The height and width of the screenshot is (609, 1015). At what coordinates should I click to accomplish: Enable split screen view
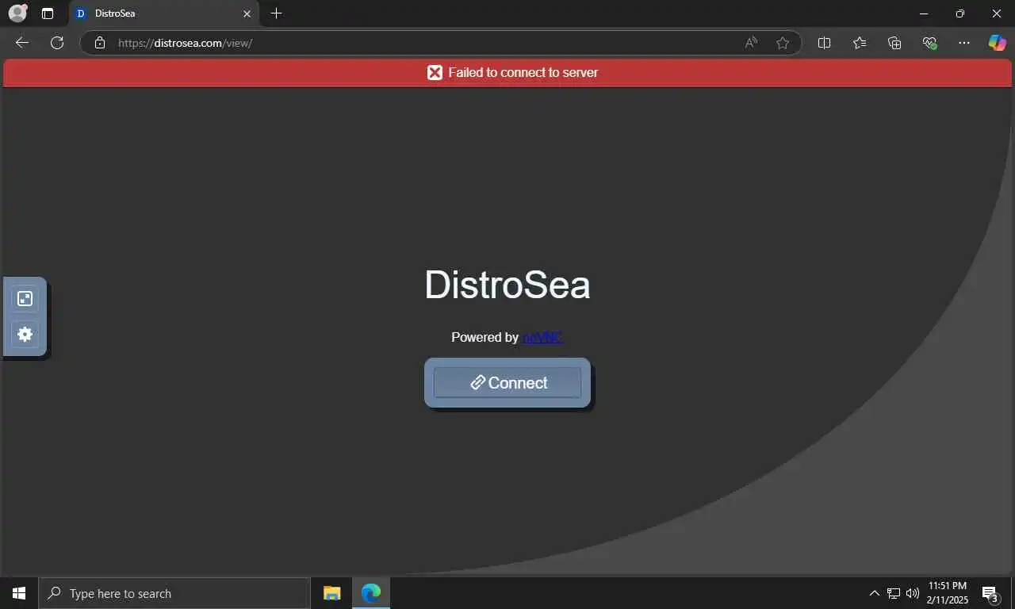tap(824, 43)
